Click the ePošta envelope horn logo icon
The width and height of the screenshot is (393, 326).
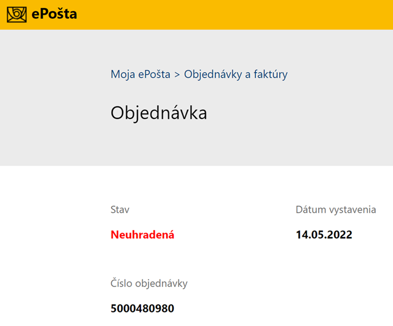click(17, 15)
